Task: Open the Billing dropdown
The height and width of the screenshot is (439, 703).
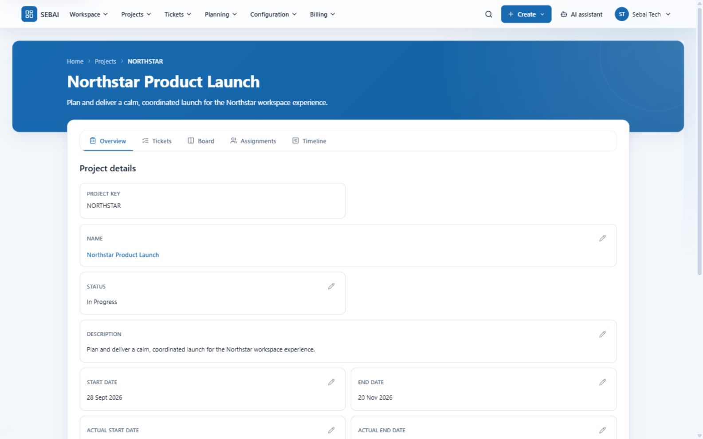Action: point(322,14)
